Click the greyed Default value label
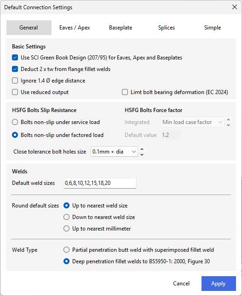Screen dimensions: 242x296 click(140, 135)
